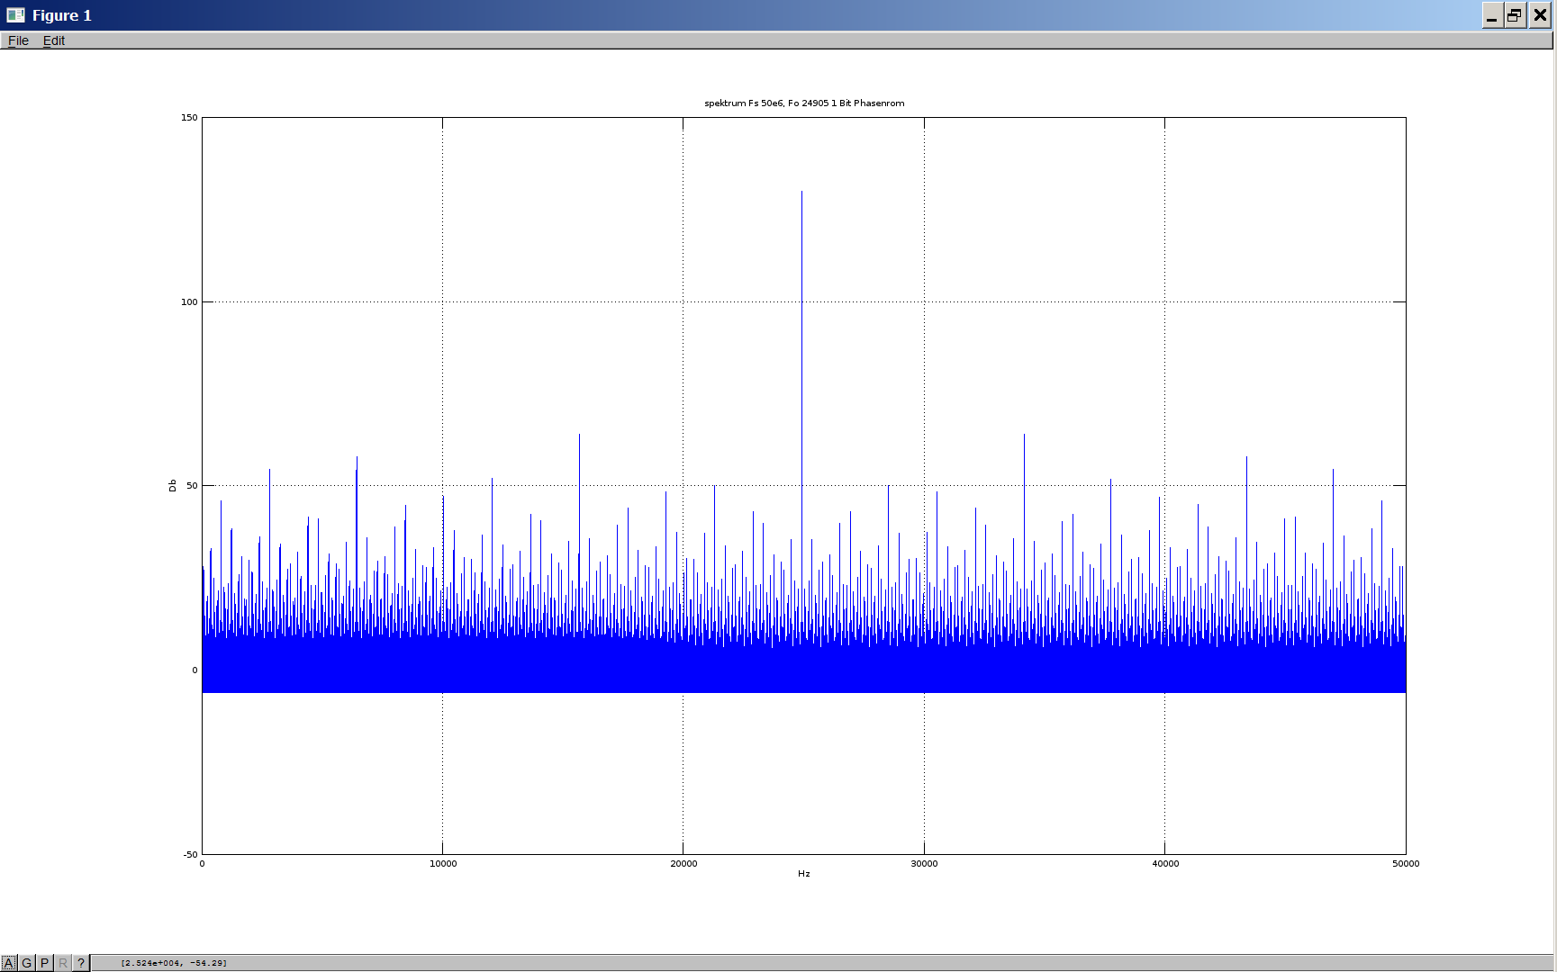Close the Figure 1 window

pos(1540,15)
